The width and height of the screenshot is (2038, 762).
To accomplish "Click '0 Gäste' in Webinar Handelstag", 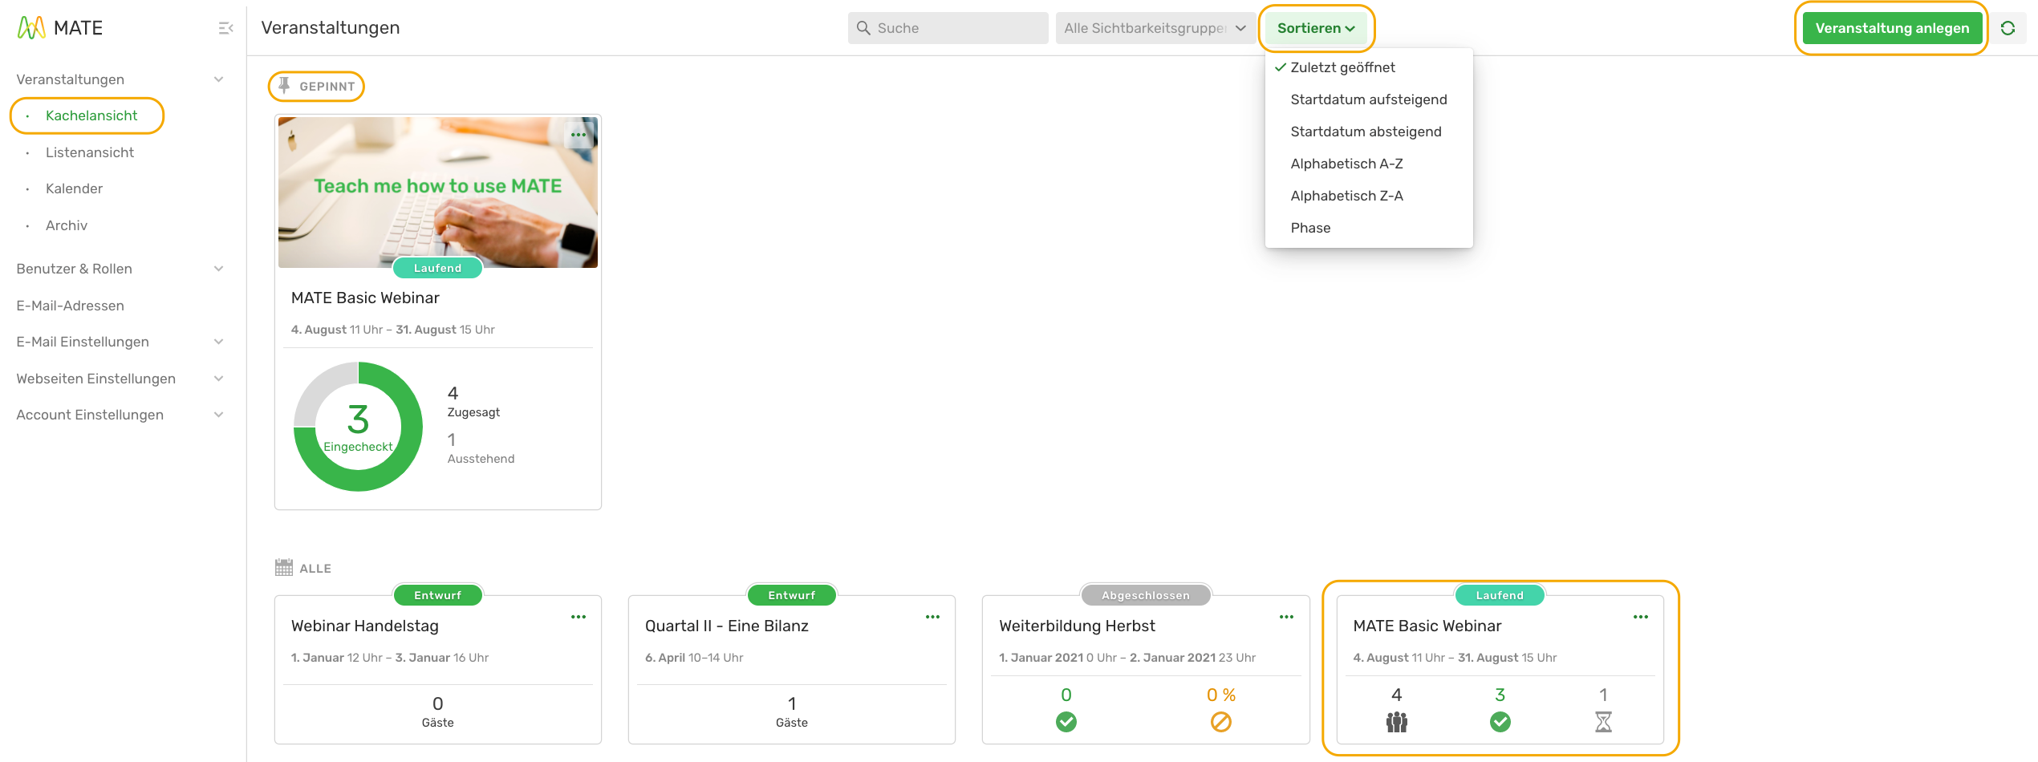I will (438, 711).
